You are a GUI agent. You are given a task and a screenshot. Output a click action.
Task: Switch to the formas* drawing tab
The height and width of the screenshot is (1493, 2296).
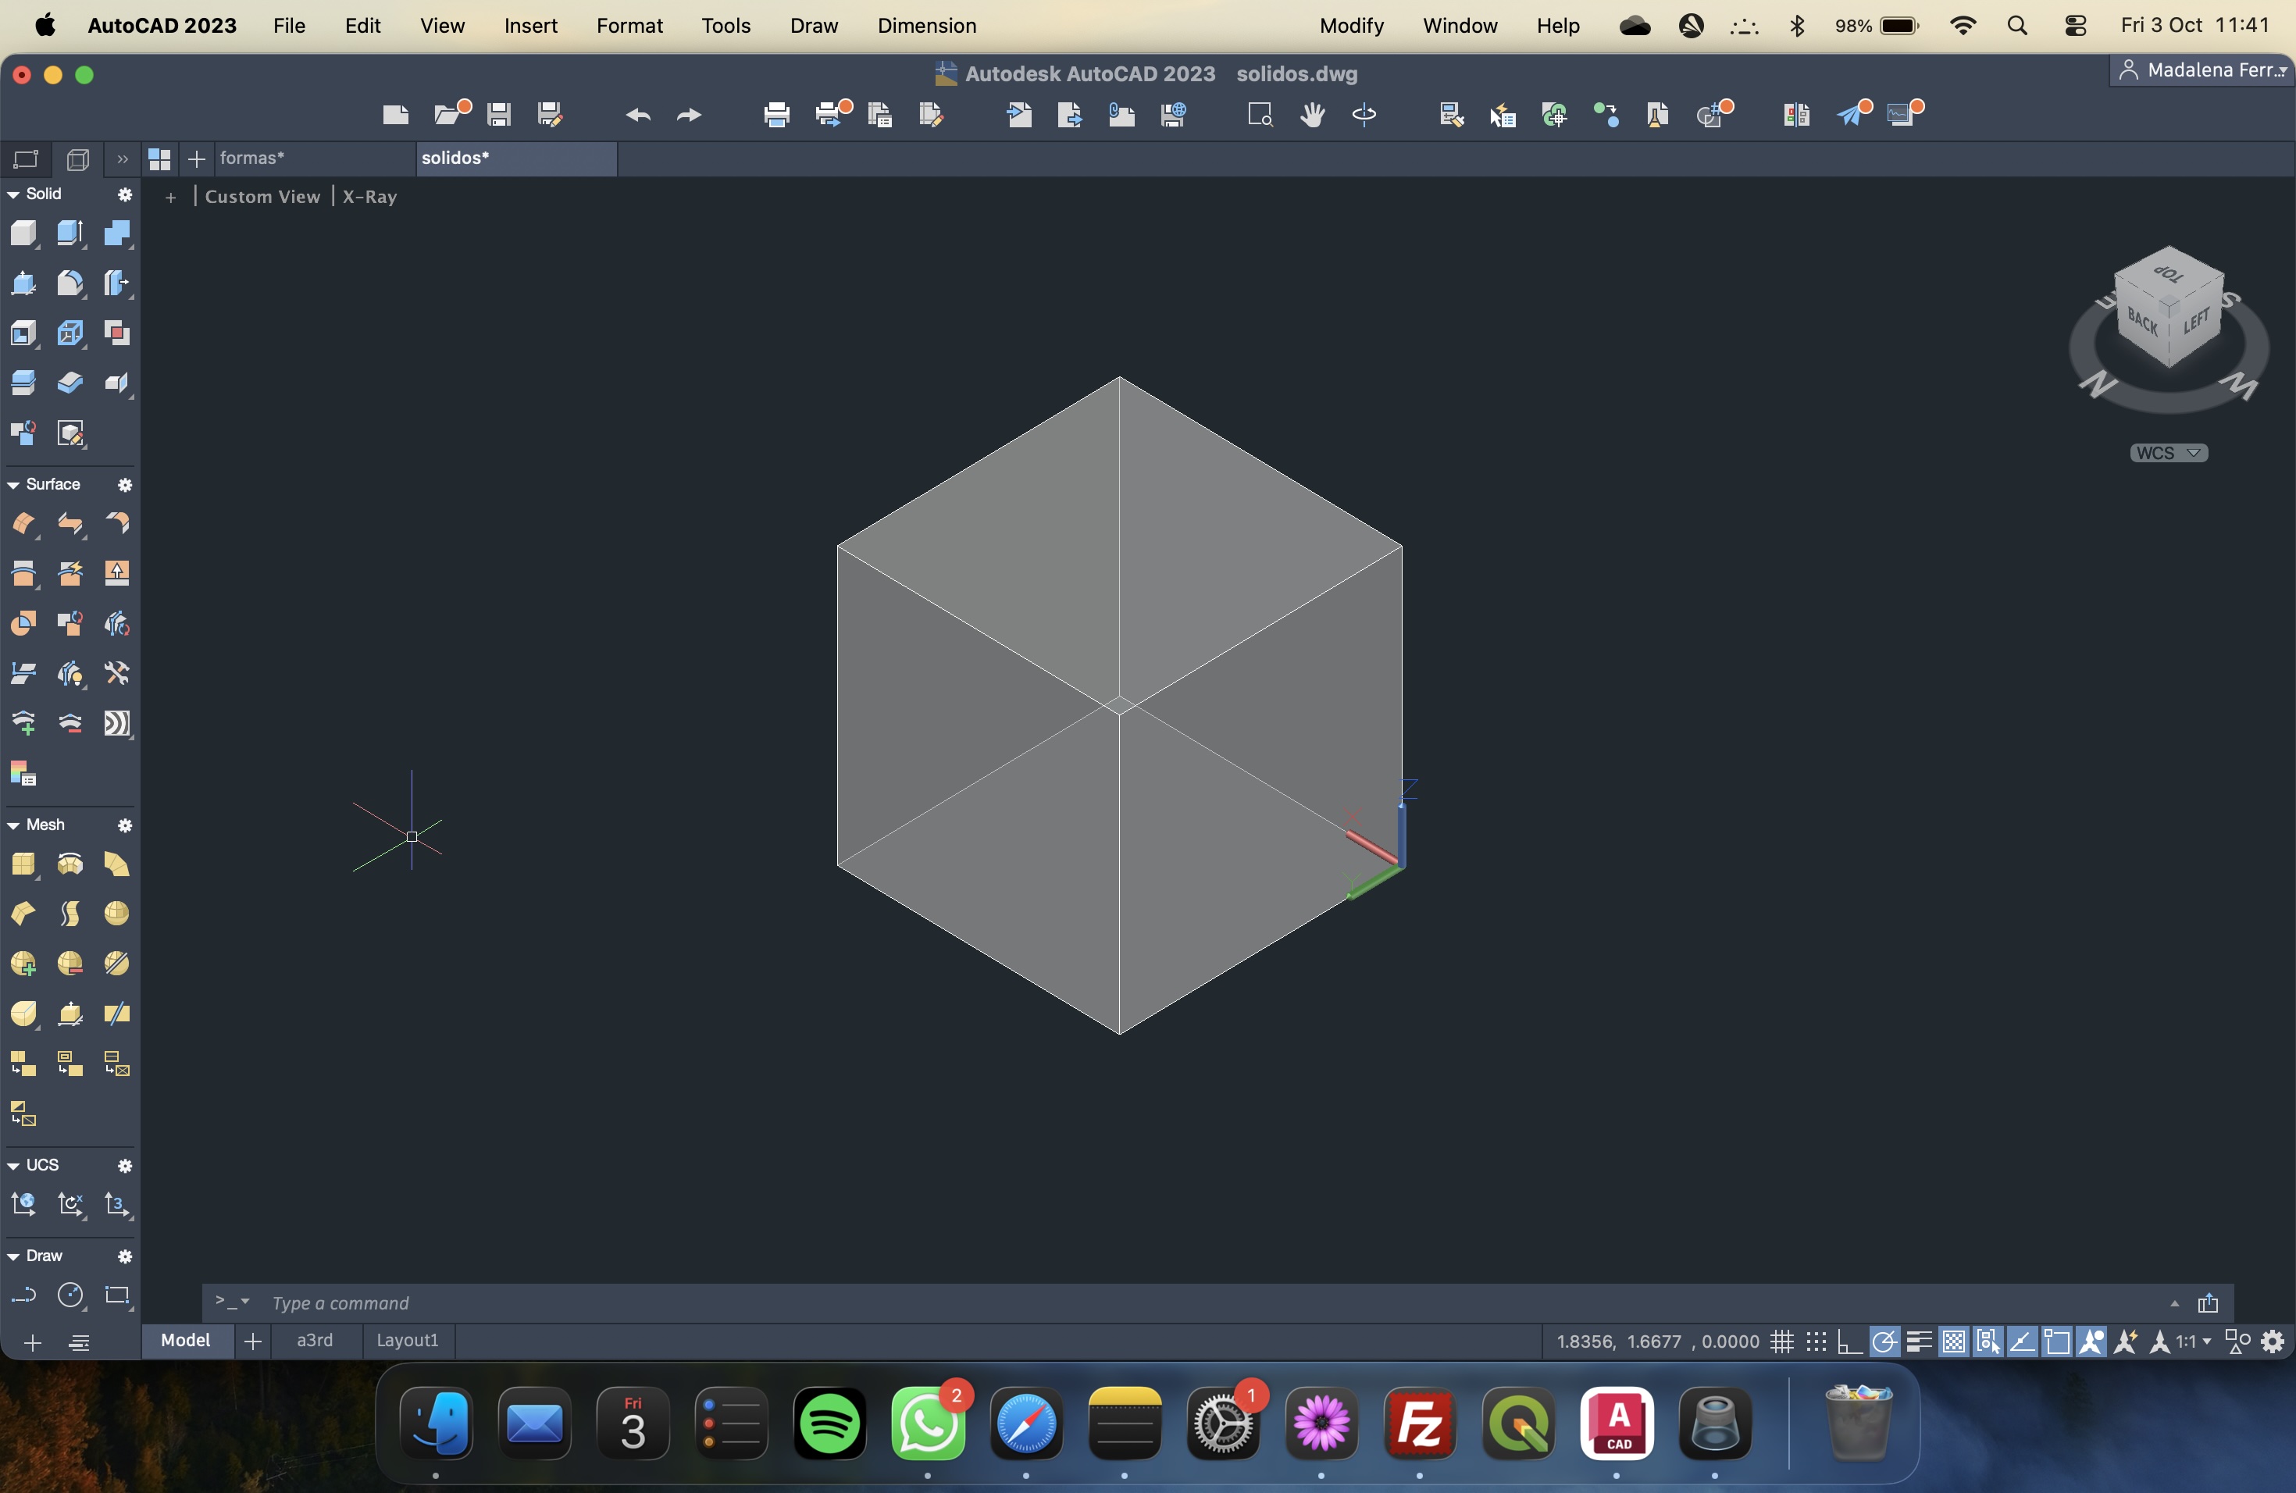(x=253, y=159)
